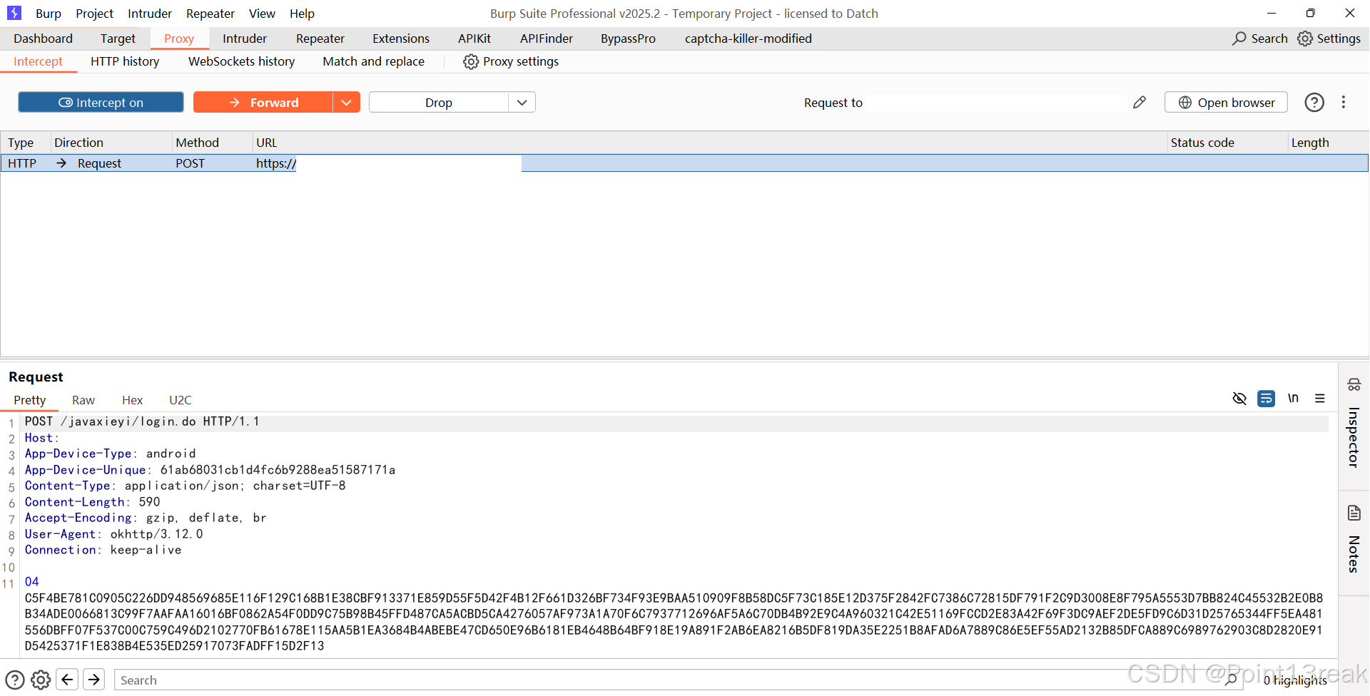
Task: Switch request view to Raw
Action: point(83,400)
